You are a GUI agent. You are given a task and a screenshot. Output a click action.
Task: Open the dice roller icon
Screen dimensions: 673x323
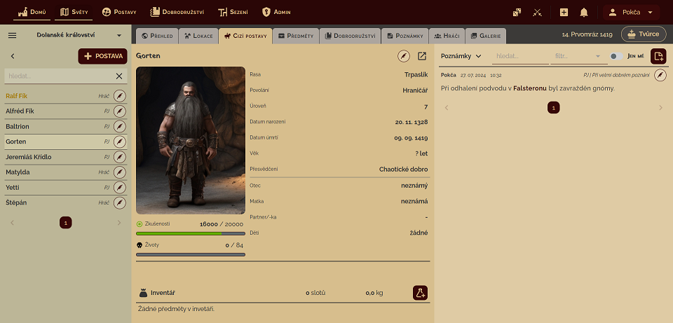[517, 12]
